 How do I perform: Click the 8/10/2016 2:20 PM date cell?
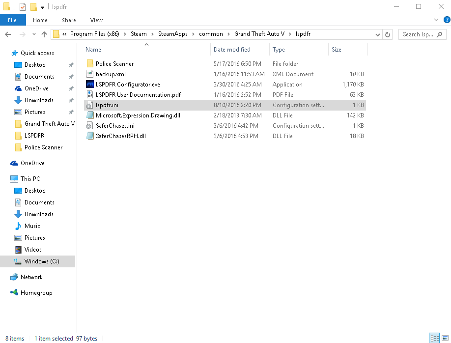pos(237,105)
